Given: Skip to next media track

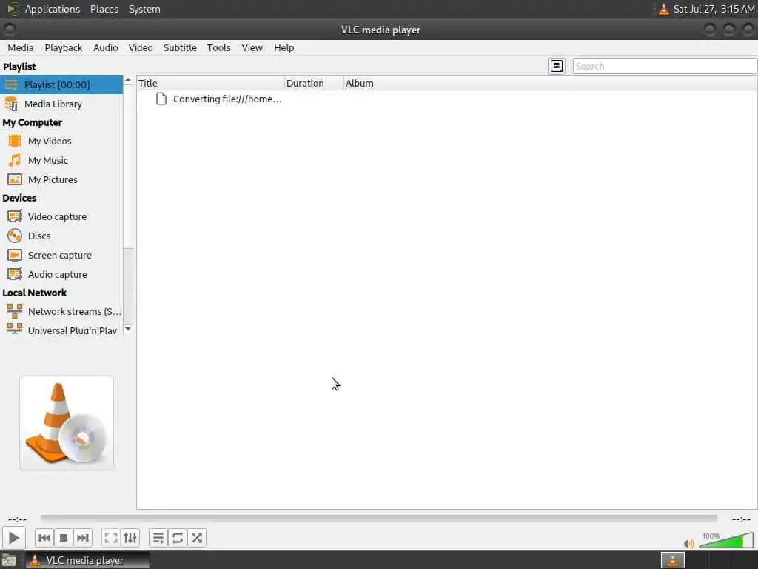Looking at the screenshot, I should point(83,538).
